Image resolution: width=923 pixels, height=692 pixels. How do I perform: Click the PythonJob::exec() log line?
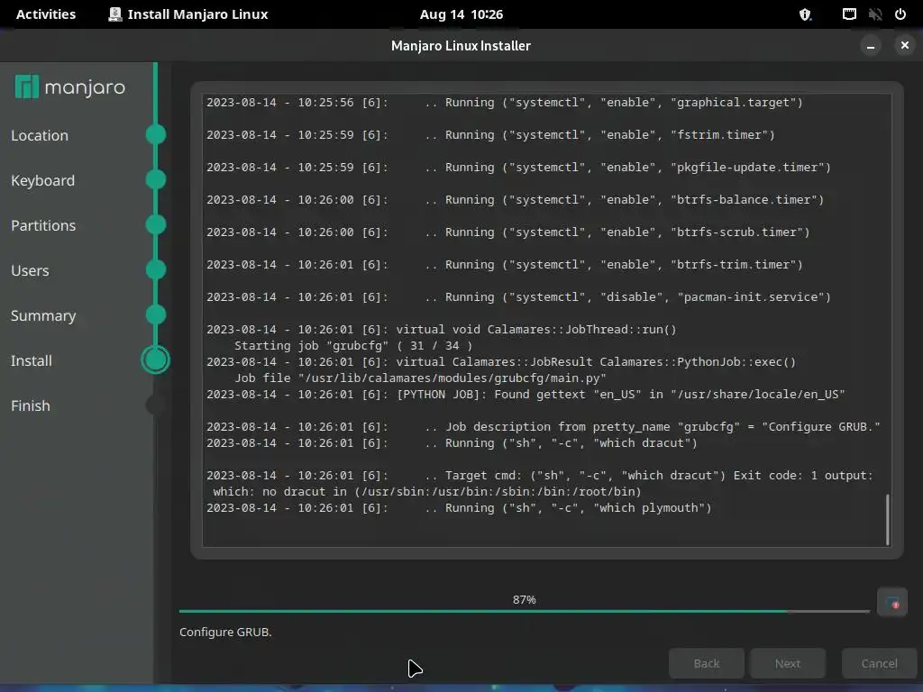[501, 362]
